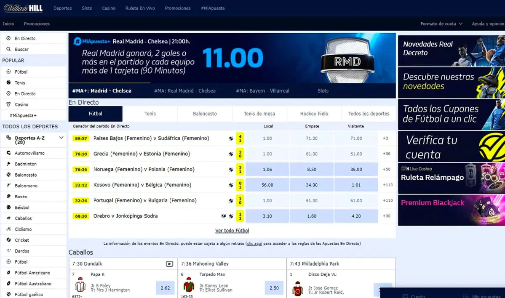The width and height of the screenshot is (505, 298).
Task: Click the Casino icon in sidebar
Action: 9,104
